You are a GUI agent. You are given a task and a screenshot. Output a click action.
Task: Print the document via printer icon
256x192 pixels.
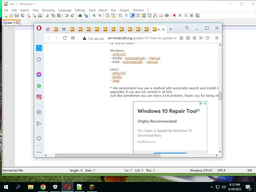click(40, 15)
